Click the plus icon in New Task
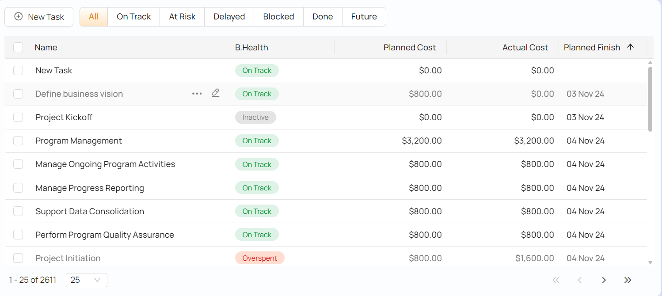The width and height of the screenshot is (662, 296). [19, 17]
